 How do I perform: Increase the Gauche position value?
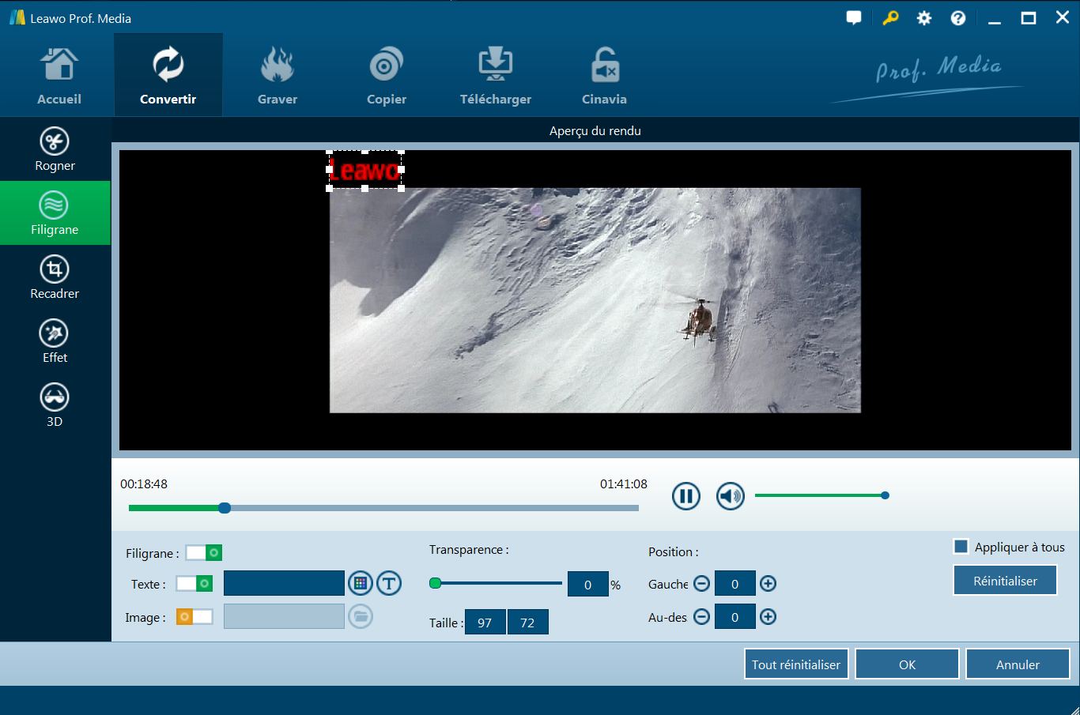768,584
